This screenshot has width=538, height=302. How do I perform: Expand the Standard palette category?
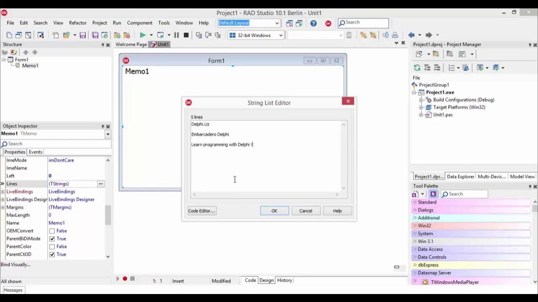click(x=415, y=202)
